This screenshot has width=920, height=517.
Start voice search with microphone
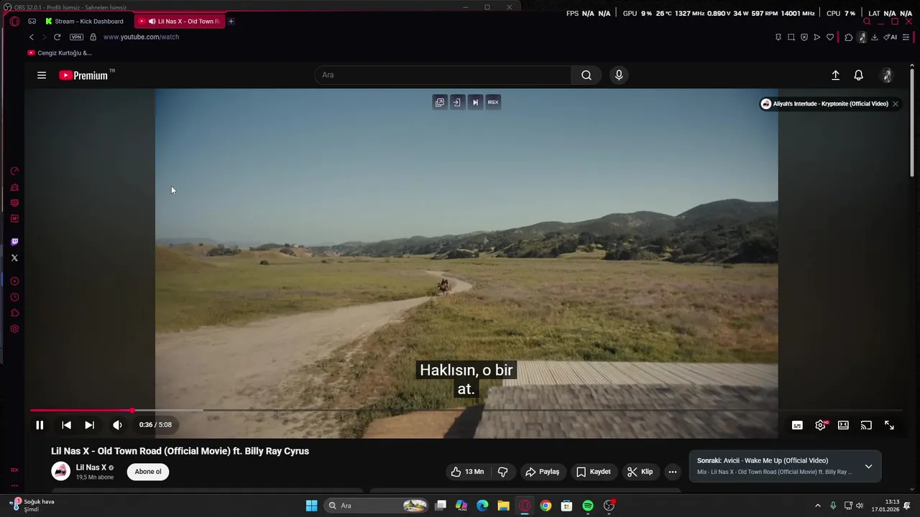point(619,75)
